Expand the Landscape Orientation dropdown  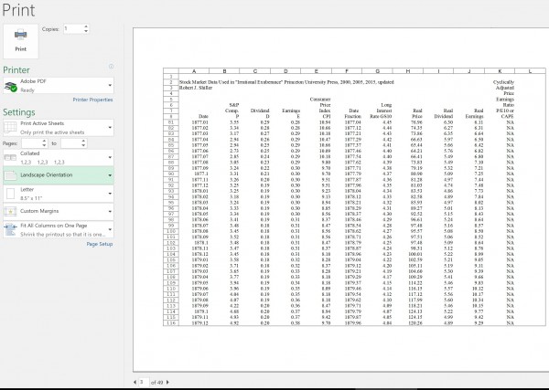[110, 173]
